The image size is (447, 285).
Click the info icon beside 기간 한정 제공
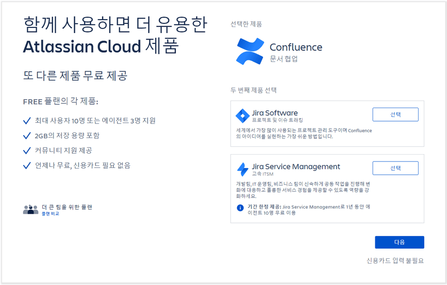coord(240,208)
